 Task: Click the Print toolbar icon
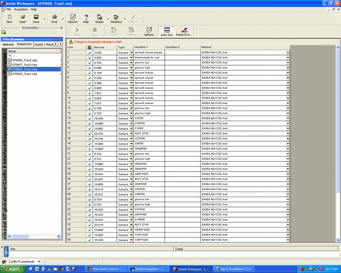(x=54, y=19)
